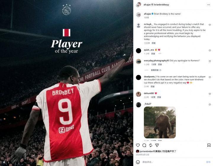Open afcajax profile avatar in caption
213x166 pixels.
tap(138, 14)
